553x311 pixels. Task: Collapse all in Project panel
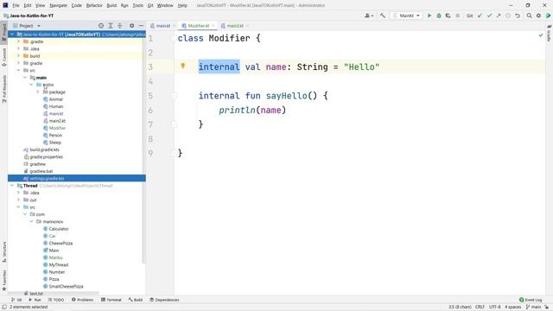click(120, 26)
